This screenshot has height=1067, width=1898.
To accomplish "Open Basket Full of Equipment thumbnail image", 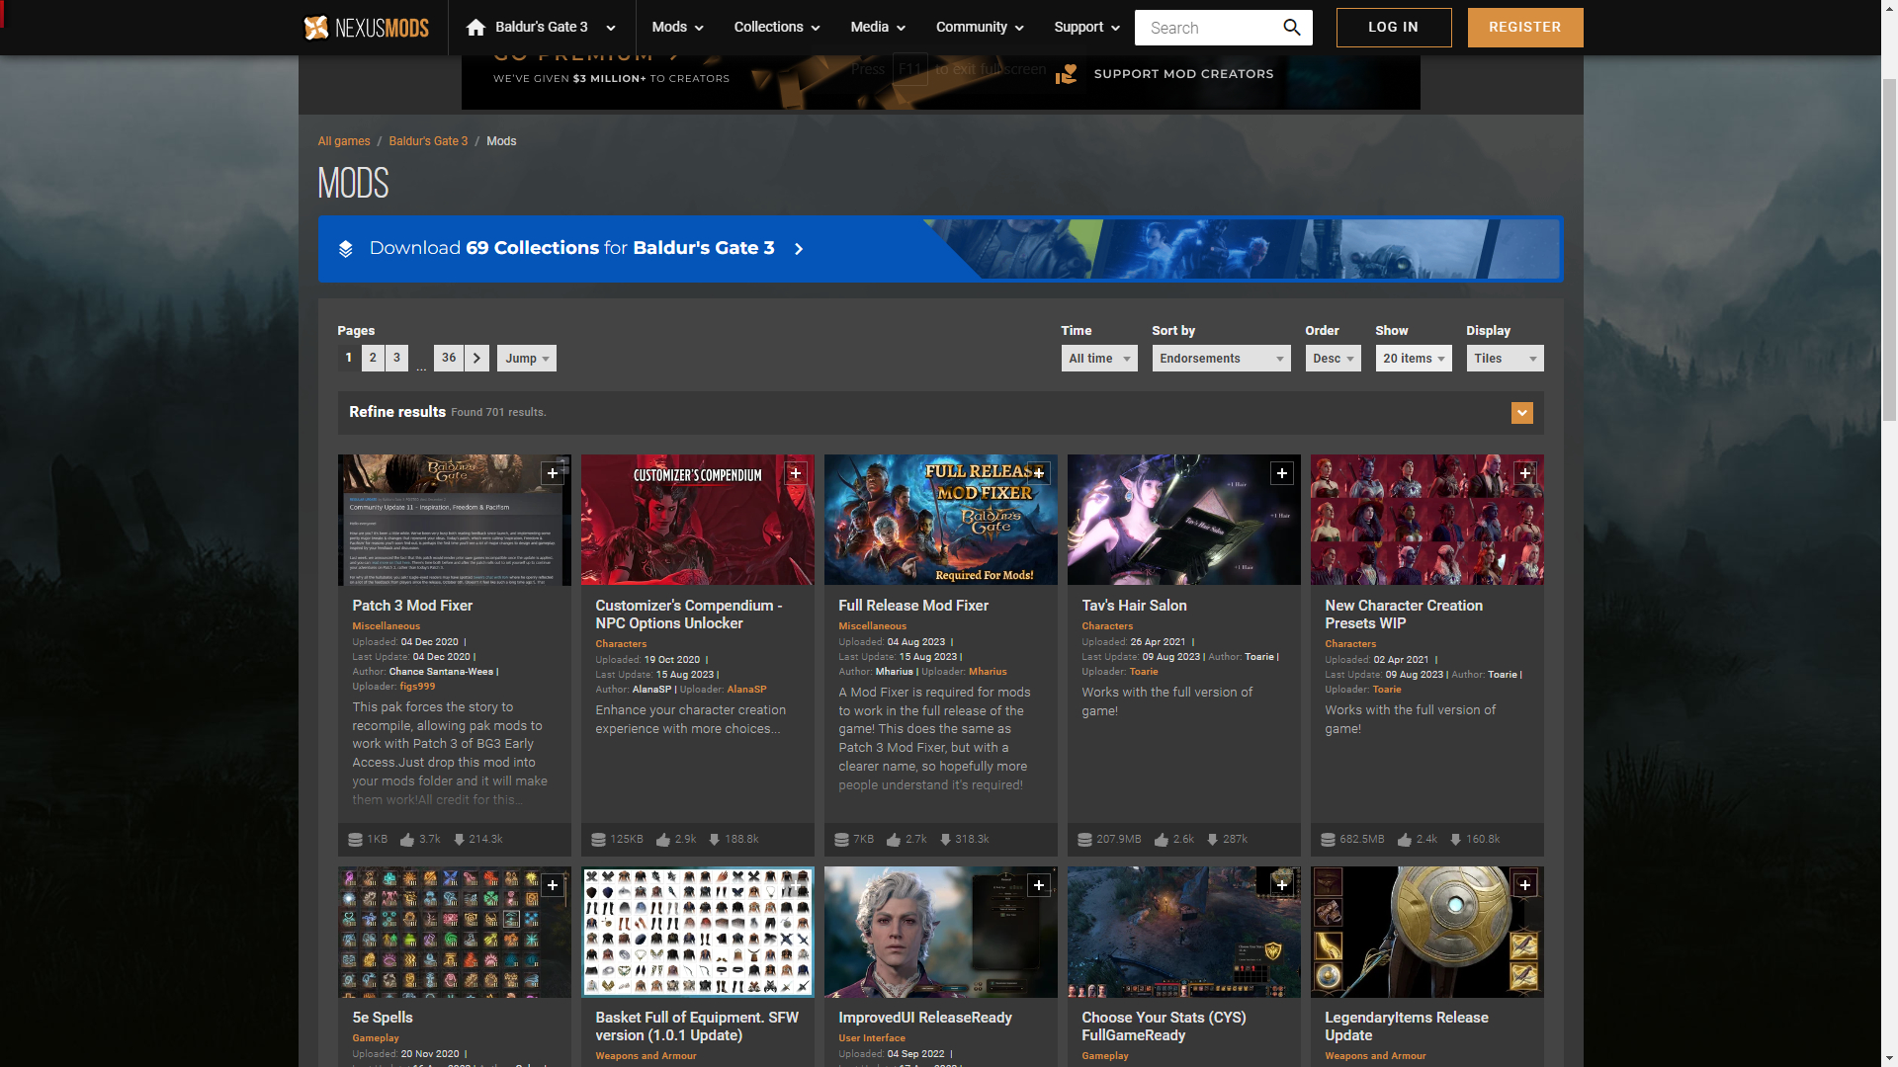I will click(697, 932).
